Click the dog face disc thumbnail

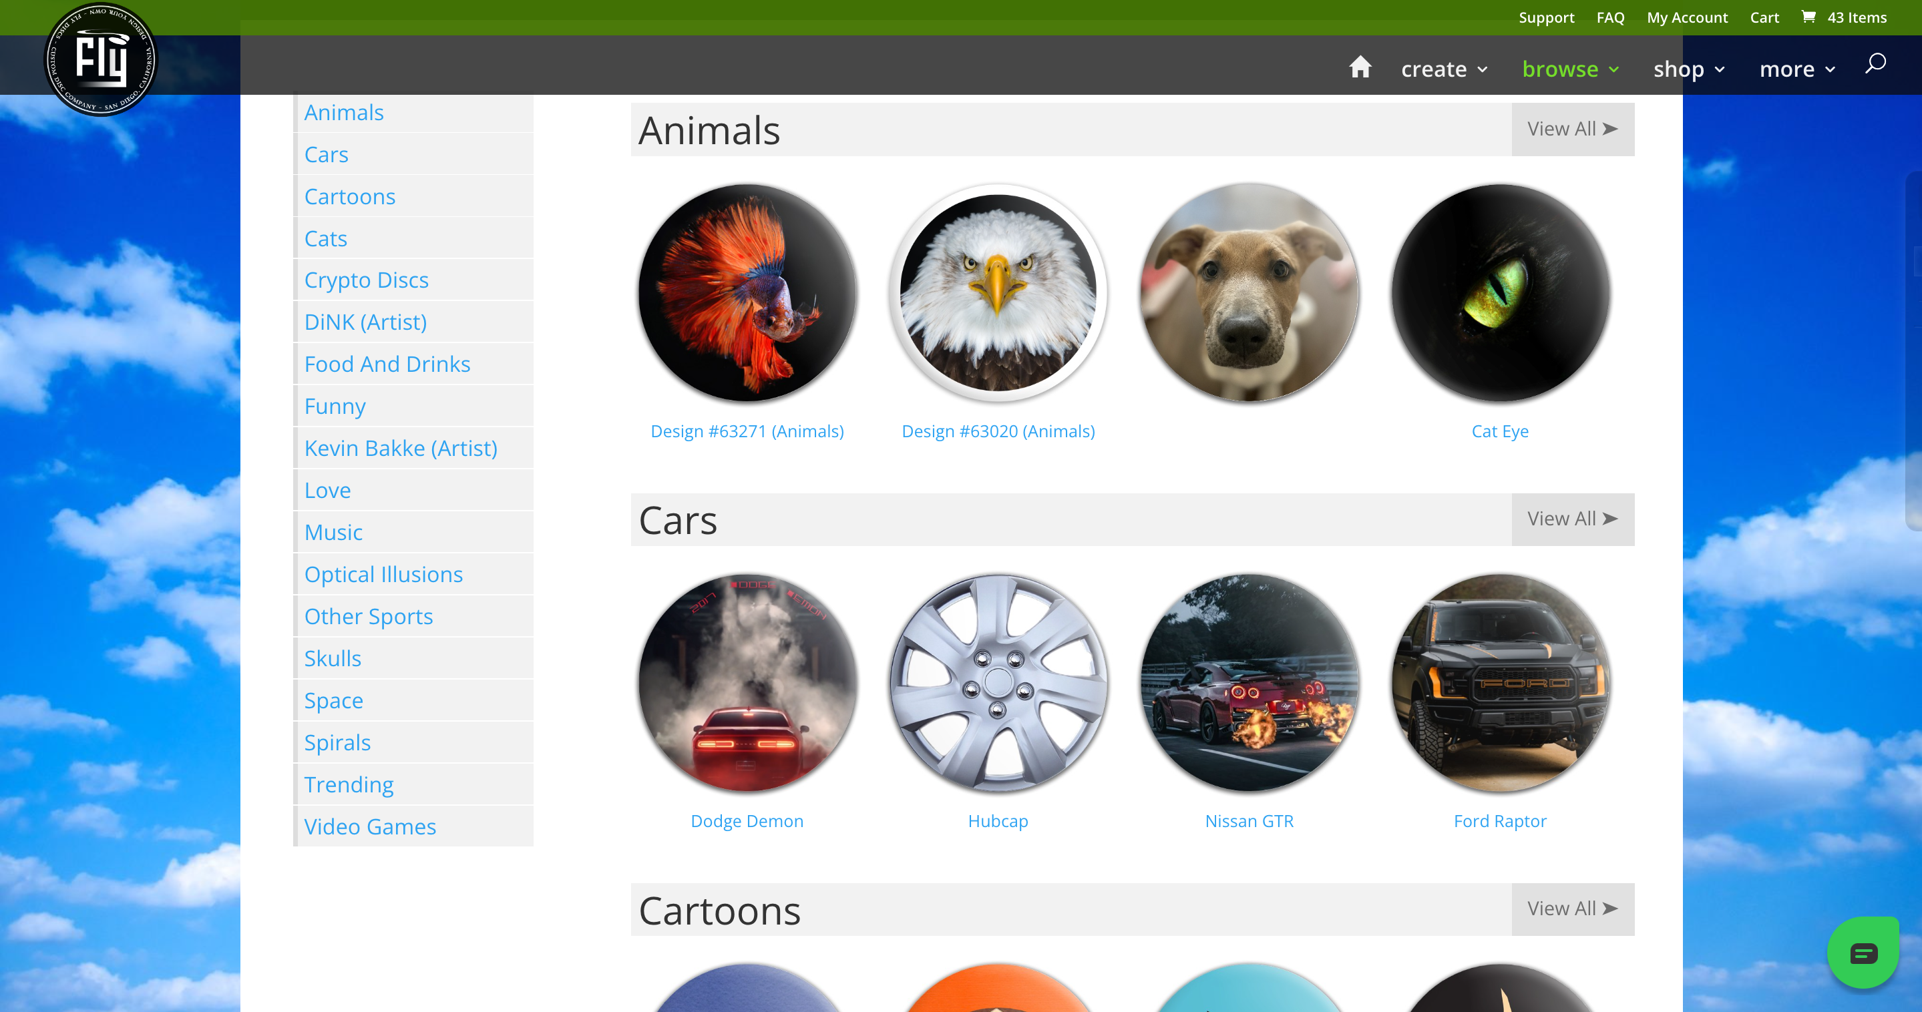pos(1249,293)
